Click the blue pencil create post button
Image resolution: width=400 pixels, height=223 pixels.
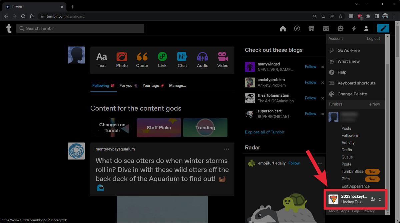point(383,29)
